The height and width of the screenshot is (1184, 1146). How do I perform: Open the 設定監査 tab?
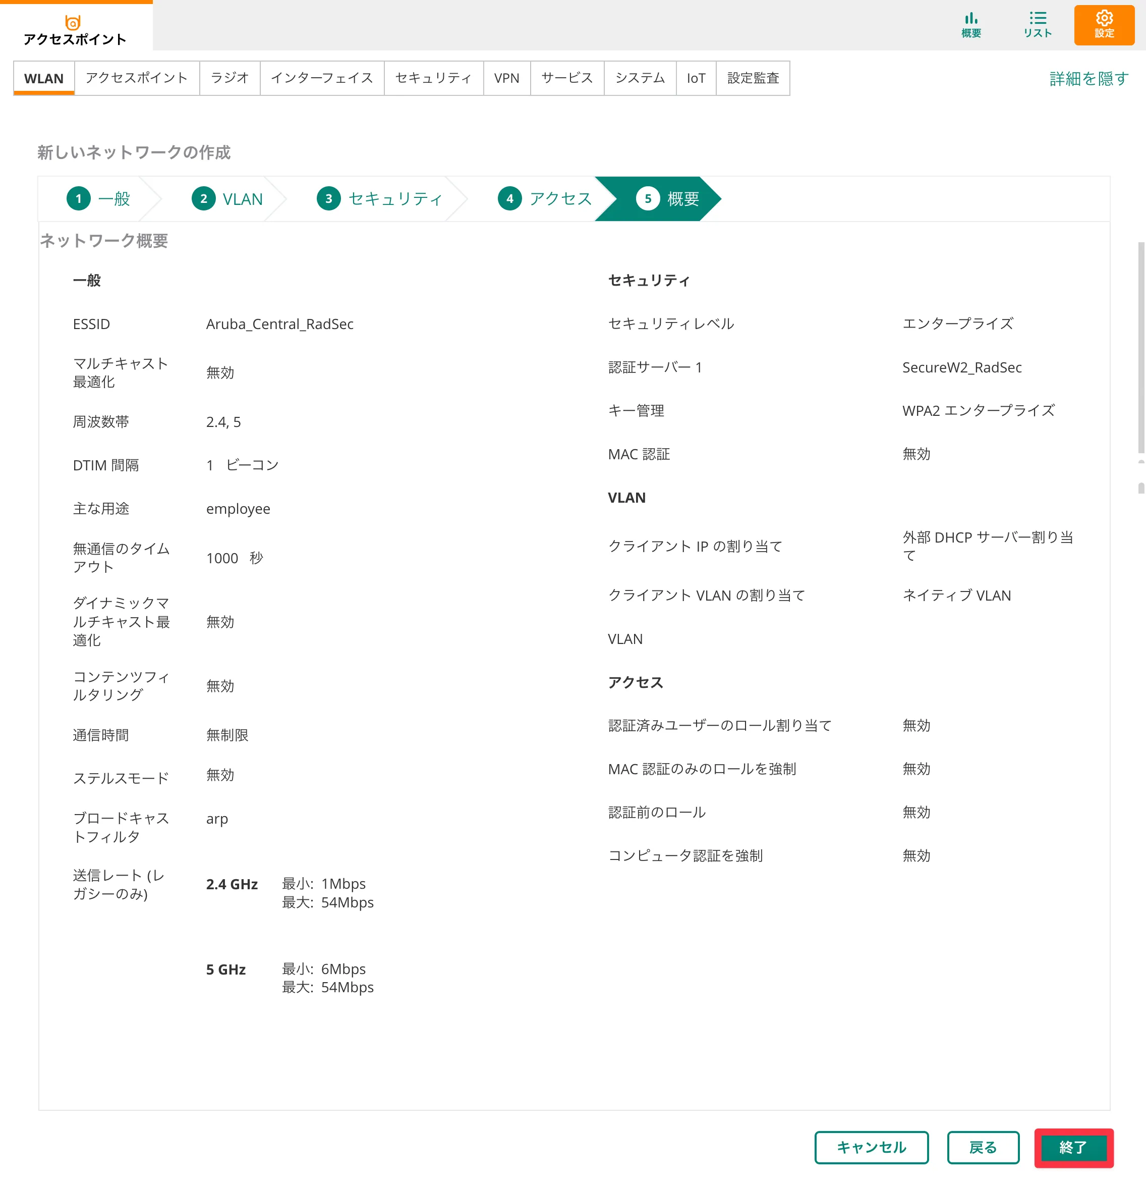coord(753,78)
